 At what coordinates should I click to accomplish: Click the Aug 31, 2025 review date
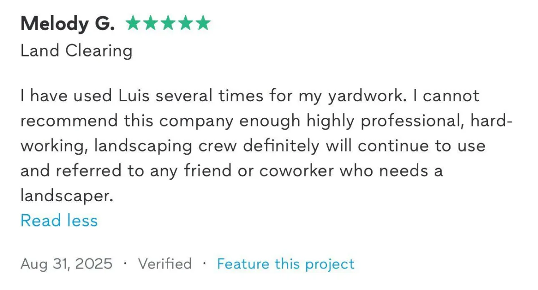(x=66, y=264)
